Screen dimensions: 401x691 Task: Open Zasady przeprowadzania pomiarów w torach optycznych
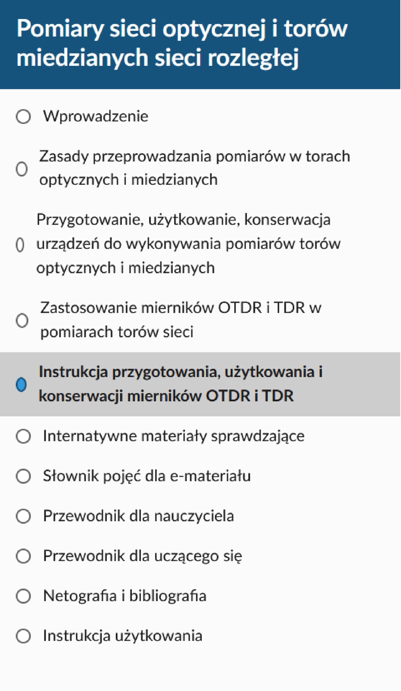click(194, 168)
